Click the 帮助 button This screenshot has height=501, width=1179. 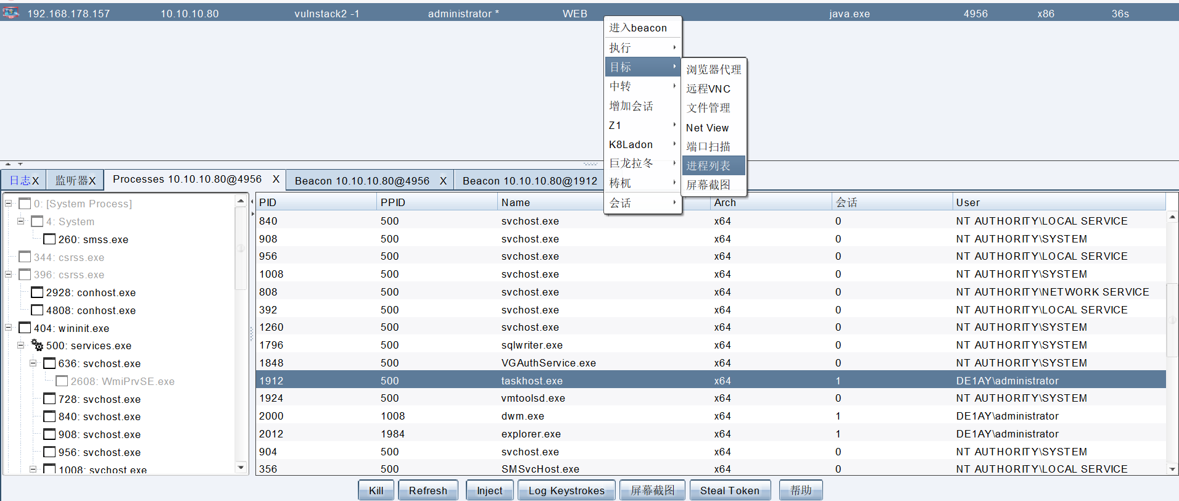[x=801, y=491]
